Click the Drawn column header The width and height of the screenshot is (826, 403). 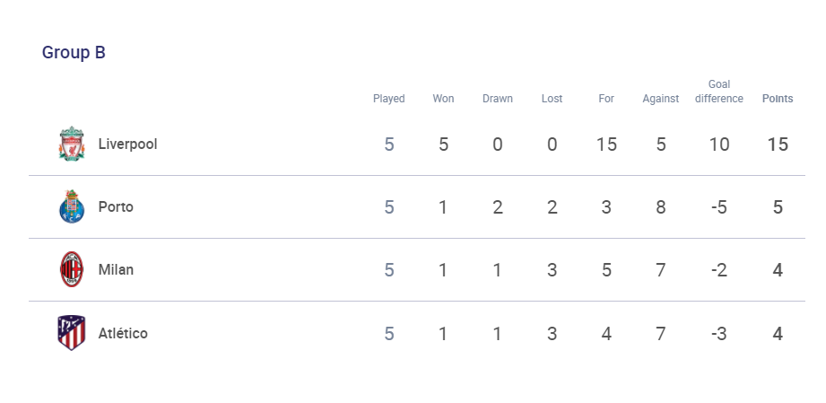(497, 99)
